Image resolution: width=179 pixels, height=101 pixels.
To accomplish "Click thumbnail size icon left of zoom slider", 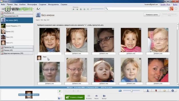I will (x=120, y=91).
